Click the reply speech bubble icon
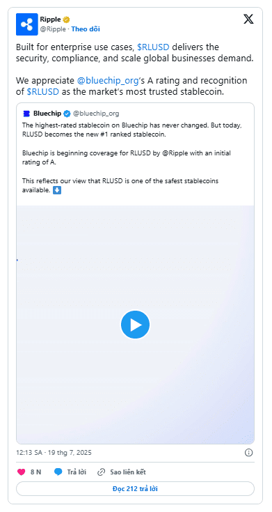The width and height of the screenshot is (272, 512). (x=58, y=472)
